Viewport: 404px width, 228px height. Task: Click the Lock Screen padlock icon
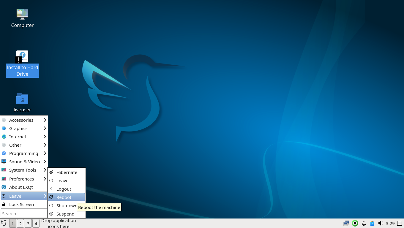coord(4,205)
